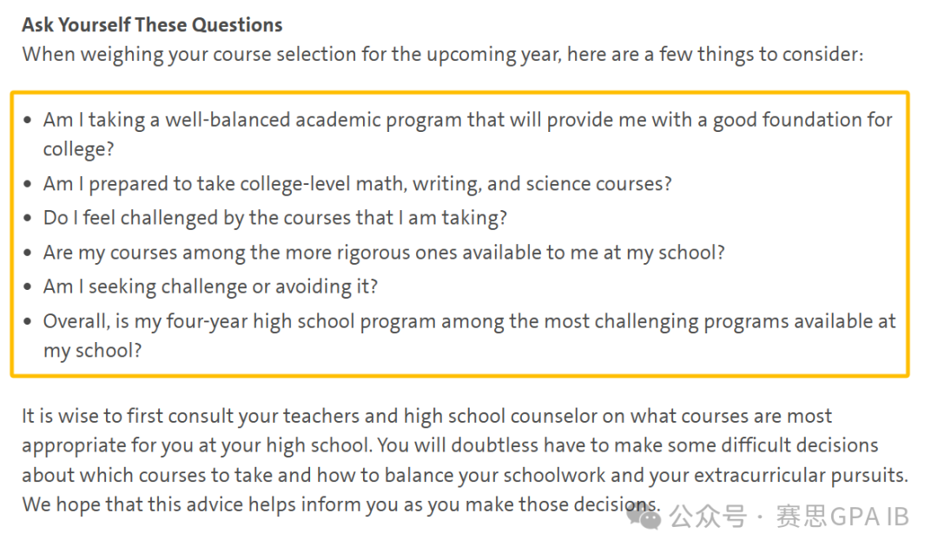Click the question about college-level math, writing, science
Image resolution: width=938 pixels, height=553 pixels.
(357, 184)
